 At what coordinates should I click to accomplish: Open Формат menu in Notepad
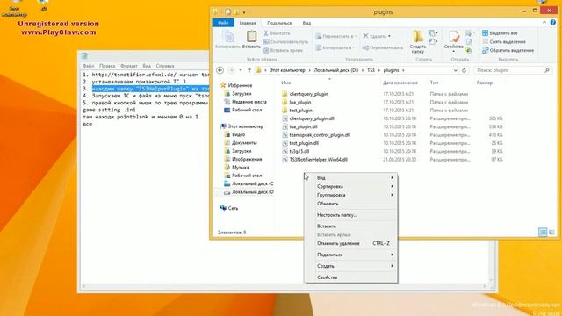click(129, 66)
